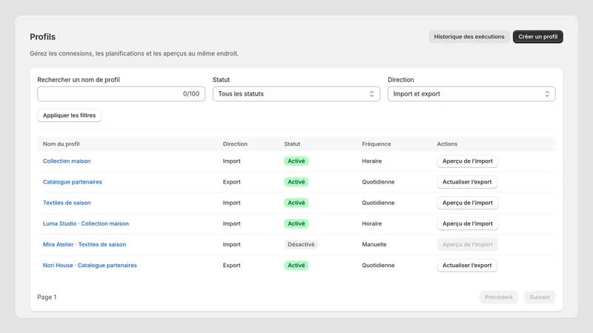
Task: Click Aperçu de l'import for Collection maison
Action: pyautogui.click(x=468, y=161)
